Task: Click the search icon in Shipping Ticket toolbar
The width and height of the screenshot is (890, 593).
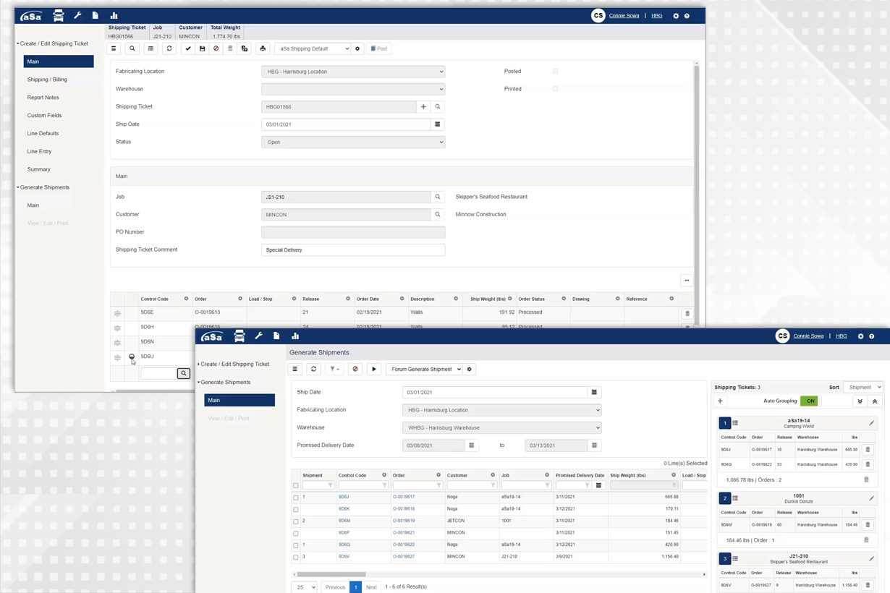Action: pos(132,48)
